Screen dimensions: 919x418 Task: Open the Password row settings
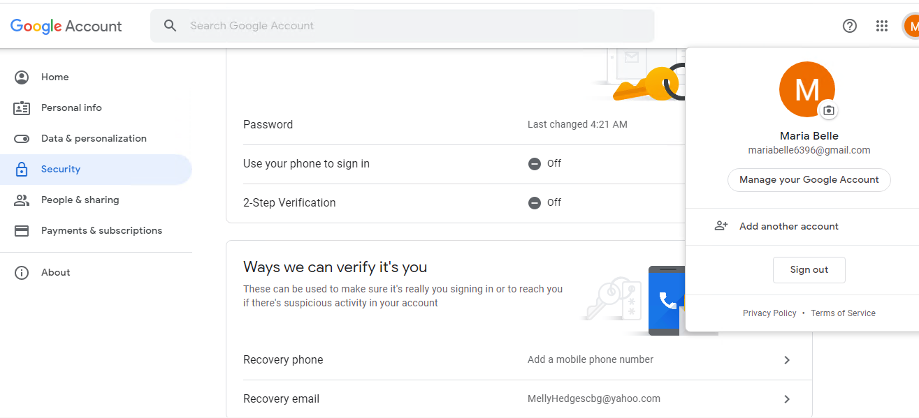pos(456,125)
